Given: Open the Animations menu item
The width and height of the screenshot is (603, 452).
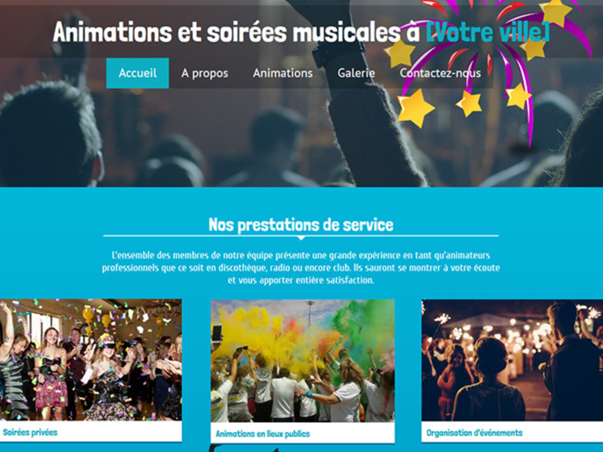Looking at the screenshot, I should (282, 73).
